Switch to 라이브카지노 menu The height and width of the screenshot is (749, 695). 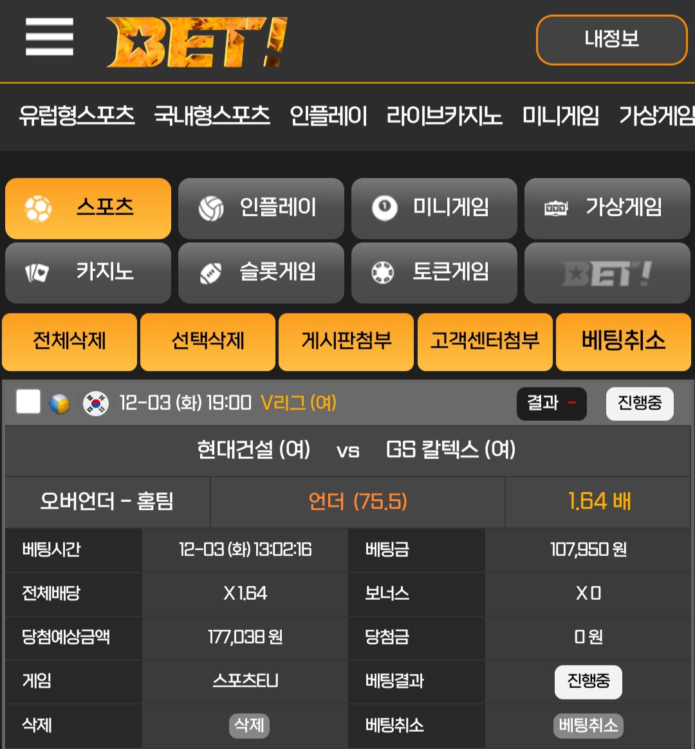click(444, 116)
